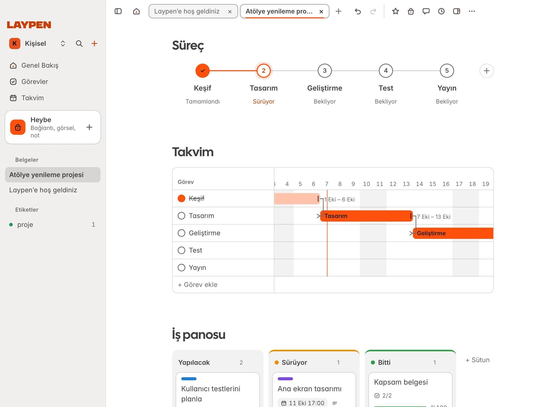Image resolution: width=560 pixels, height=407 pixels.
Task: Toggle the right side panel icon
Action: point(456,11)
